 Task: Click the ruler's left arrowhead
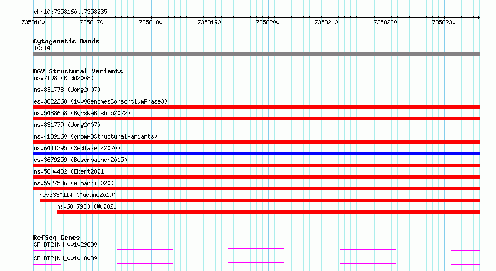(x=35, y=17)
